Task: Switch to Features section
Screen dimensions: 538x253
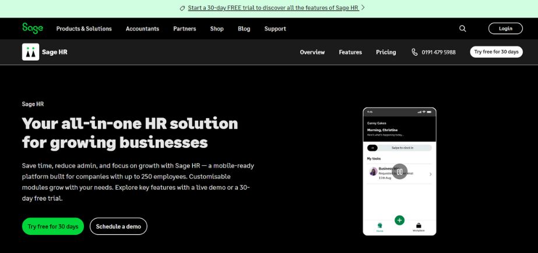Action: 350,52
